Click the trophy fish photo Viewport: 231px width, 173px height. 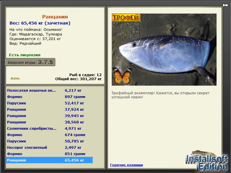(x=164, y=50)
